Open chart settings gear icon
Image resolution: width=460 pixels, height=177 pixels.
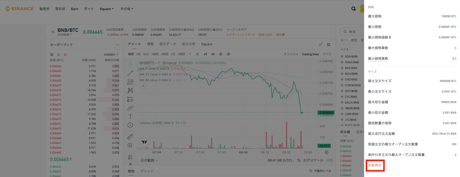pos(228,54)
